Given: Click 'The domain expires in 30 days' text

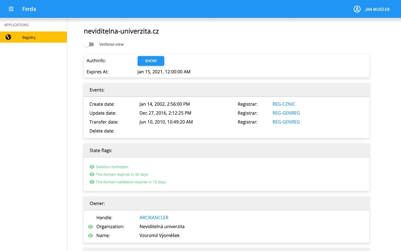Looking at the screenshot, I should click(122, 174).
